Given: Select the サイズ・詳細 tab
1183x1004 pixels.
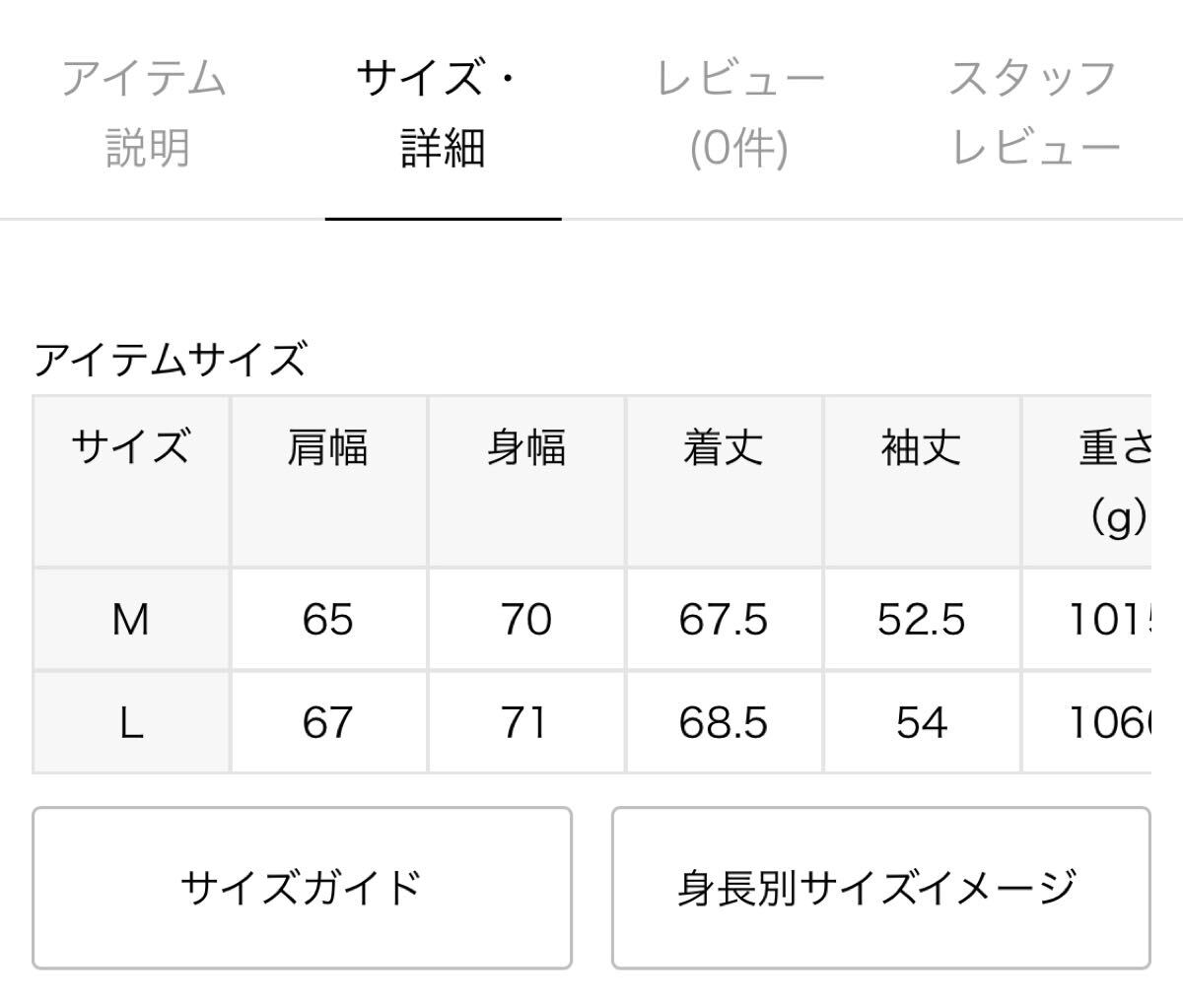Looking at the screenshot, I should [x=442, y=113].
